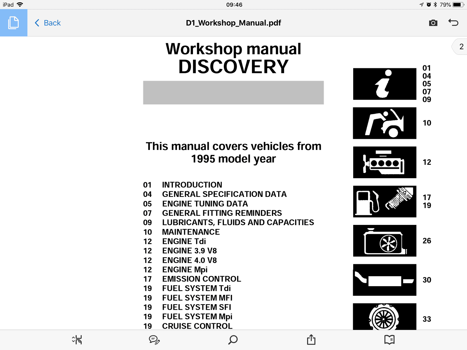Click section number 09 beside information icon
Viewport: 467px width, 350px height.
pos(427,99)
